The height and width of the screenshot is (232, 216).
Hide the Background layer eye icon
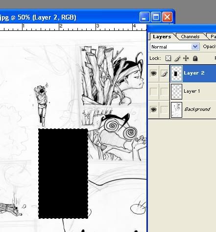[153, 109]
